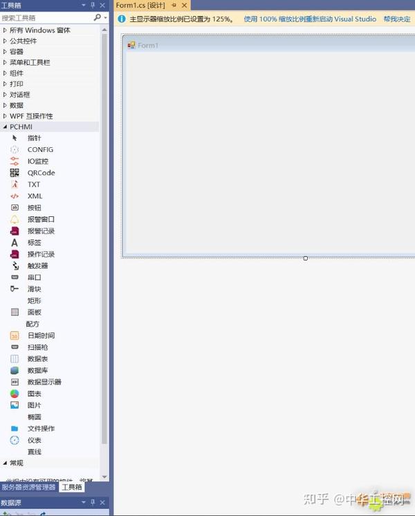This screenshot has height=516, width=415.
Task: Switch to the 工具箱 bottom tab
Action: coord(72,487)
